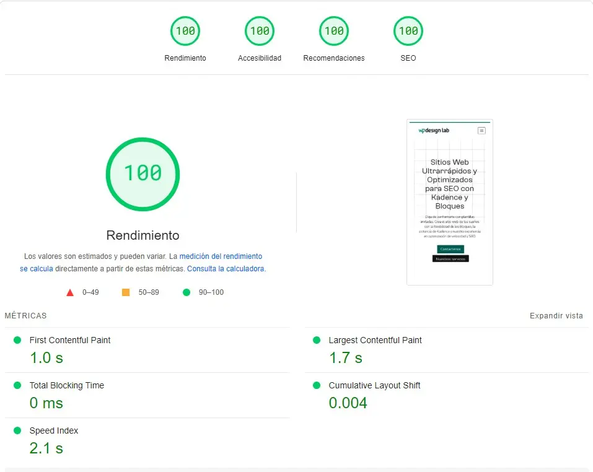Open the 'medición del rendimiento se calcula' link
The image size is (593, 472).
tap(220, 256)
